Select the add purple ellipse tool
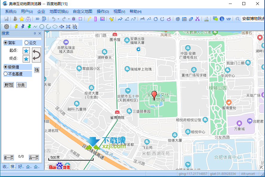 [169, 19]
